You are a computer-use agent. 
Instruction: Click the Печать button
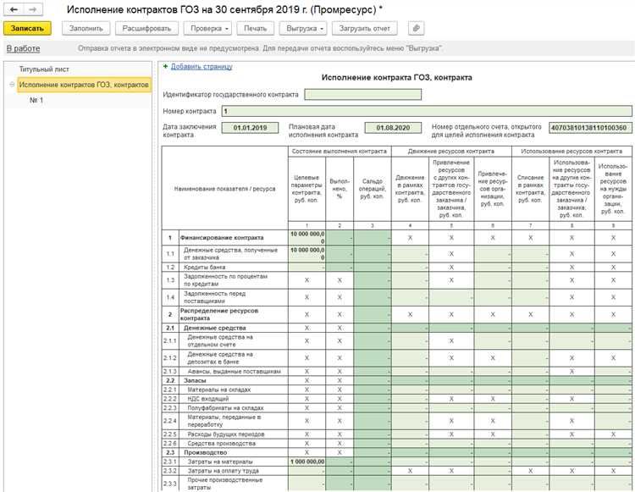tap(255, 28)
